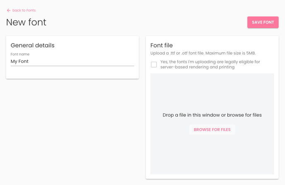This screenshot has width=285, height=185.
Task: Click the Font file heading
Action: point(162,45)
